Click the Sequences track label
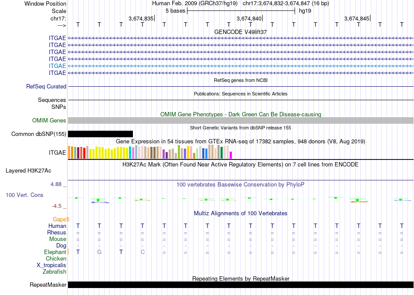The width and height of the screenshot is (414, 295). [x=52, y=100]
